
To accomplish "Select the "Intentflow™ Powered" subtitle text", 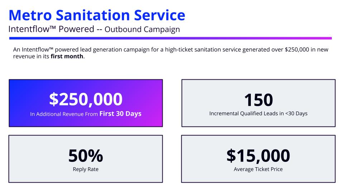I will tap(51, 29).
